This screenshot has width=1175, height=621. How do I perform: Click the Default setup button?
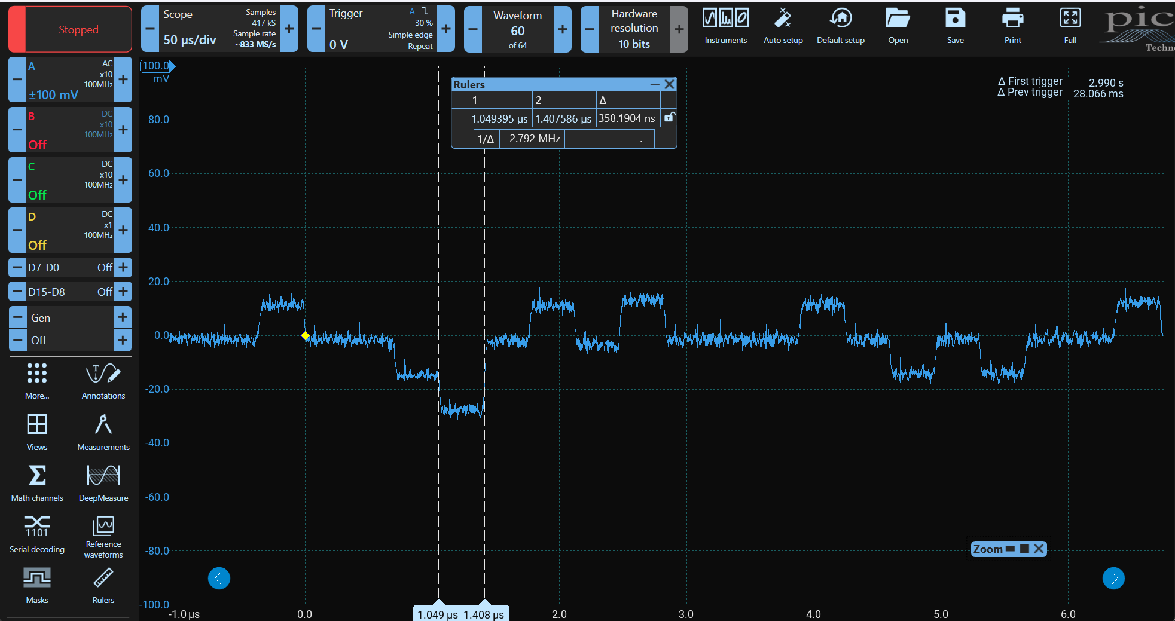(x=841, y=26)
